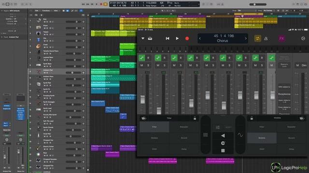Click the Synth Bass keyboard track icon
Image resolution: width=309 pixels, height=173 pixels.
click(x=39, y=65)
